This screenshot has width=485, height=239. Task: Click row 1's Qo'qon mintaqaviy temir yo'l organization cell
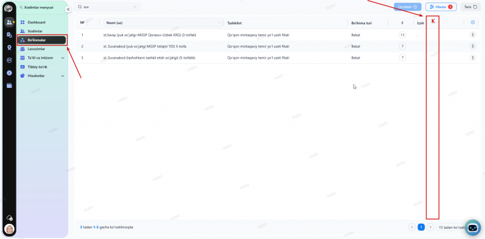point(258,35)
